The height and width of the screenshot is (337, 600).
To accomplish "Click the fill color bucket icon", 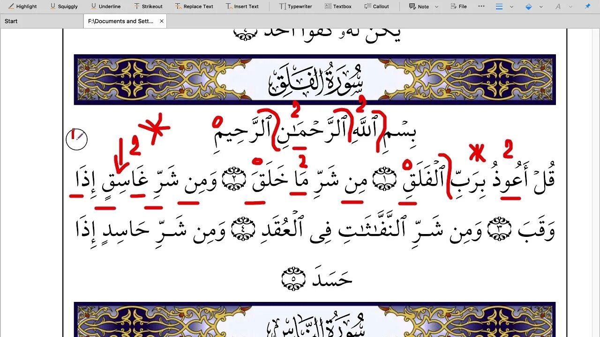I will 529,7.
